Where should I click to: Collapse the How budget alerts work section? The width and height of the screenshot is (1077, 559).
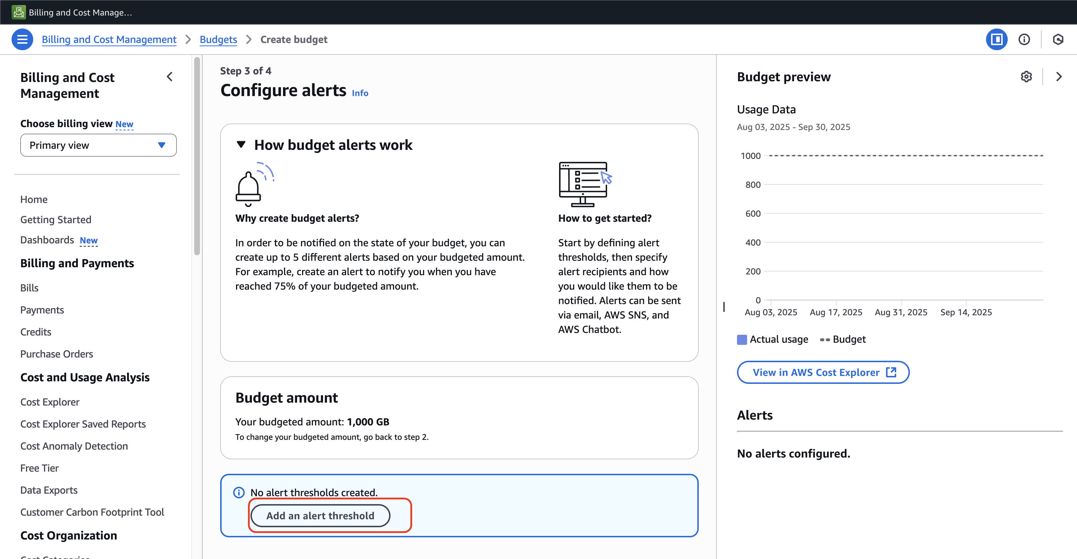241,145
